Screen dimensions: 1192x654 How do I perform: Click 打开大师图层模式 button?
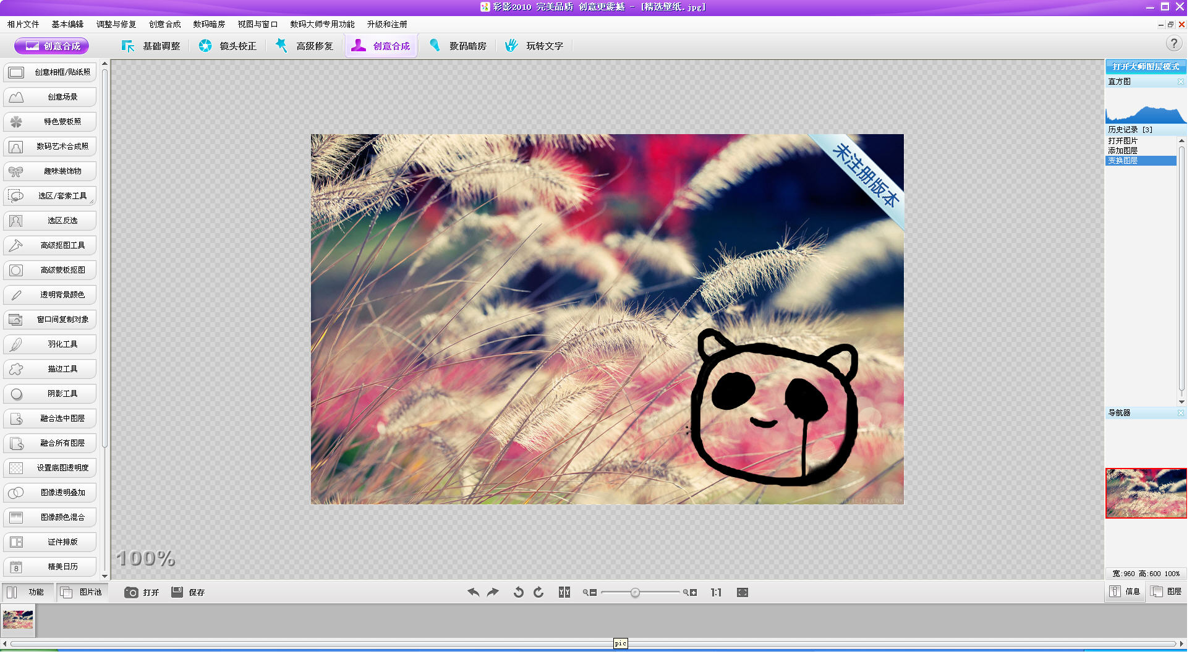[x=1146, y=66]
